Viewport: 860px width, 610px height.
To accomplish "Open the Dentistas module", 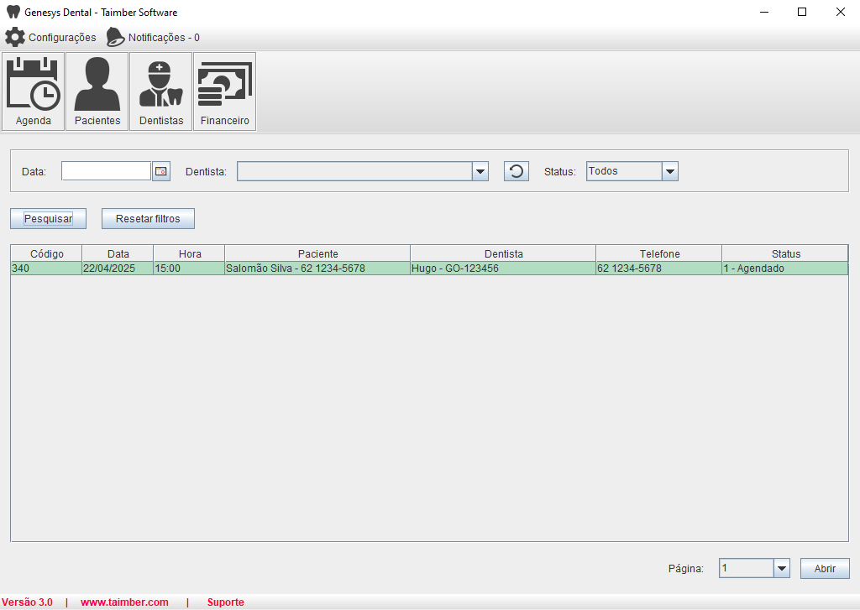I will (x=161, y=91).
